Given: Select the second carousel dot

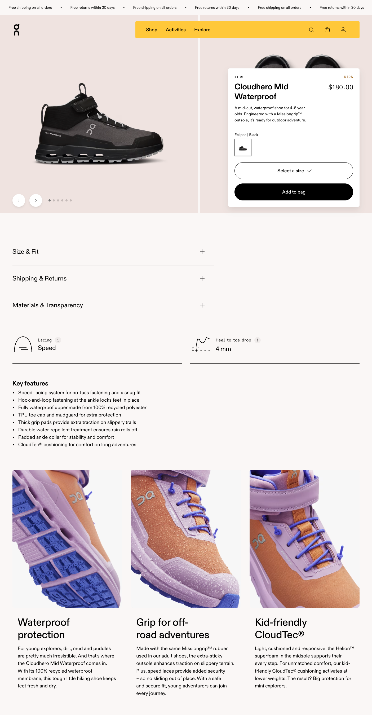Looking at the screenshot, I should 54,200.
